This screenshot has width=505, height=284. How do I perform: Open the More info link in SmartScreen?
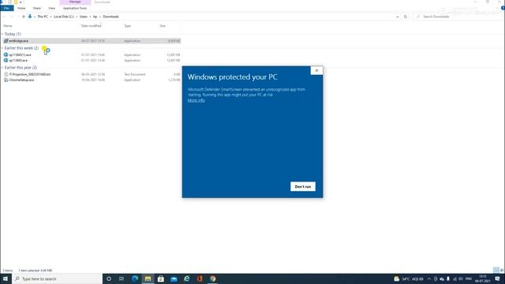coord(196,100)
